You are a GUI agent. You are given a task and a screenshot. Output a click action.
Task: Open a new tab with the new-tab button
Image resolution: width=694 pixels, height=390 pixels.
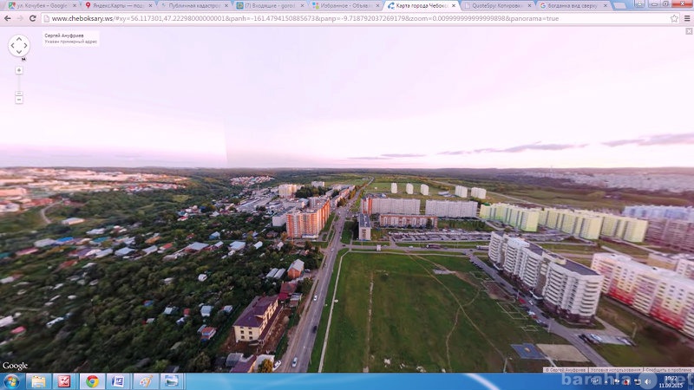[x=619, y=6]
